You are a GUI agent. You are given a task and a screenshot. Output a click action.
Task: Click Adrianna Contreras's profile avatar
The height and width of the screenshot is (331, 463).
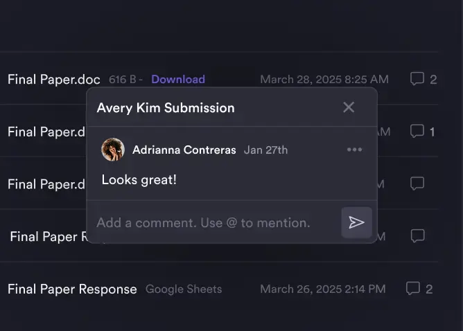(x=113, y=150)
